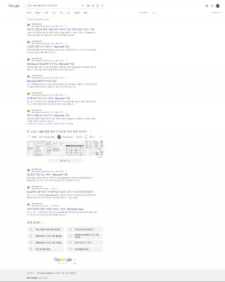Switch to the 이미지 results tab
Viewport: 225px width, 282px height.
pos(29,13)
